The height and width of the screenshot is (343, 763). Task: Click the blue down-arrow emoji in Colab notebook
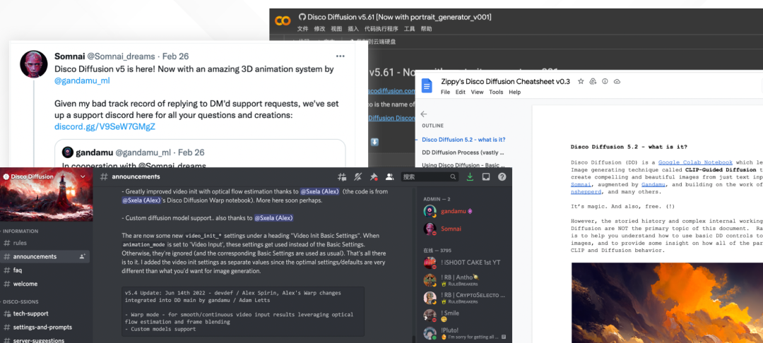374,143
